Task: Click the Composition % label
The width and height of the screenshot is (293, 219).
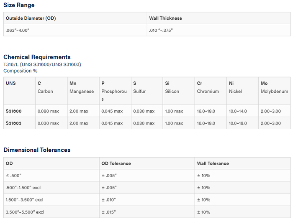Action: tap(21, 71)
